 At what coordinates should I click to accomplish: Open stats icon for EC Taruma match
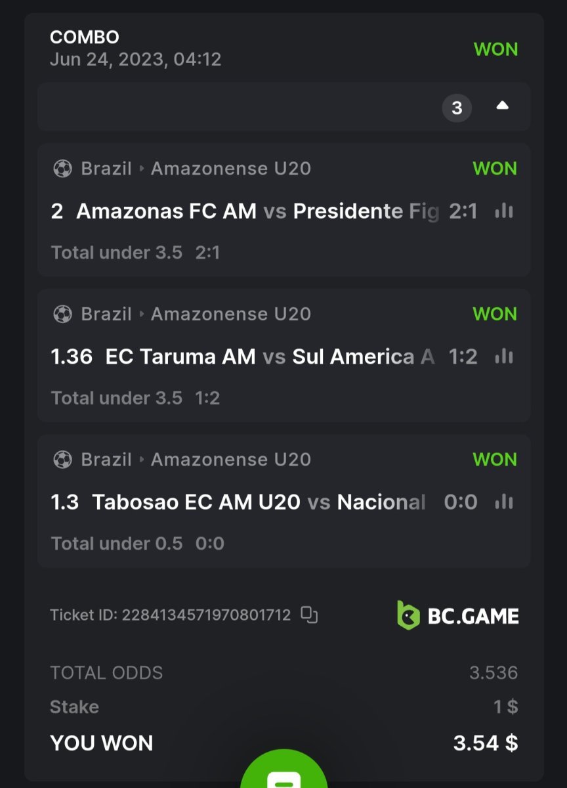[x=504, y=357]
